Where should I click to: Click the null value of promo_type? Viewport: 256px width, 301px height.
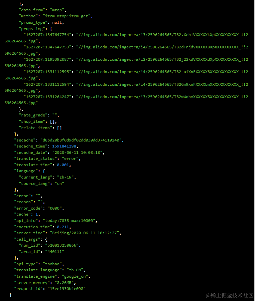57,22
